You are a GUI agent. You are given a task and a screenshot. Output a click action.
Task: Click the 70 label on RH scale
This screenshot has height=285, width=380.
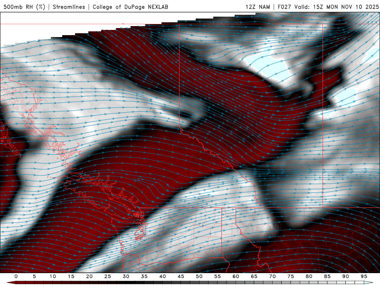[x=272, y=276]
